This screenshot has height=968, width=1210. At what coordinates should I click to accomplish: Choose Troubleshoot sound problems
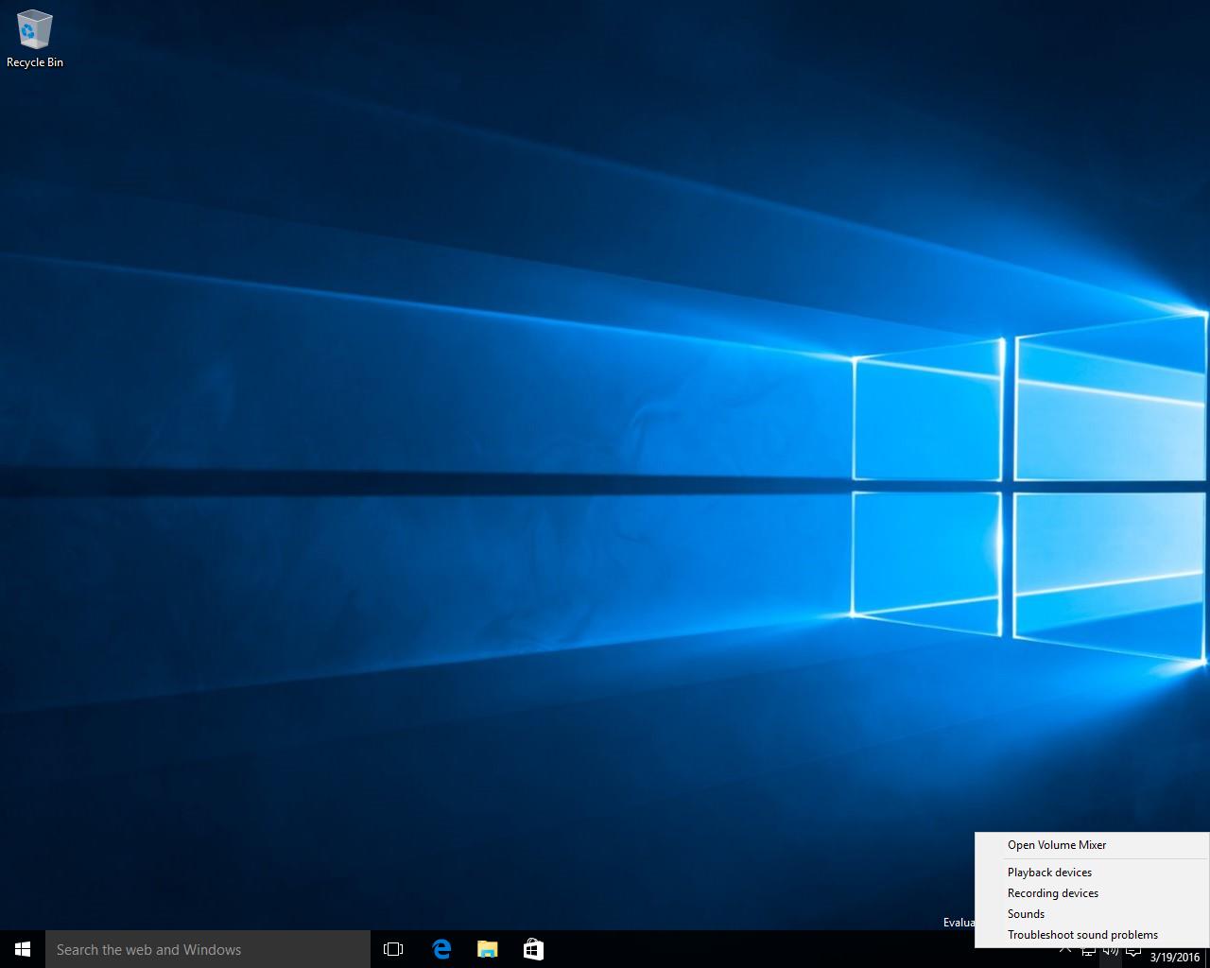[x=1092, y=935]
